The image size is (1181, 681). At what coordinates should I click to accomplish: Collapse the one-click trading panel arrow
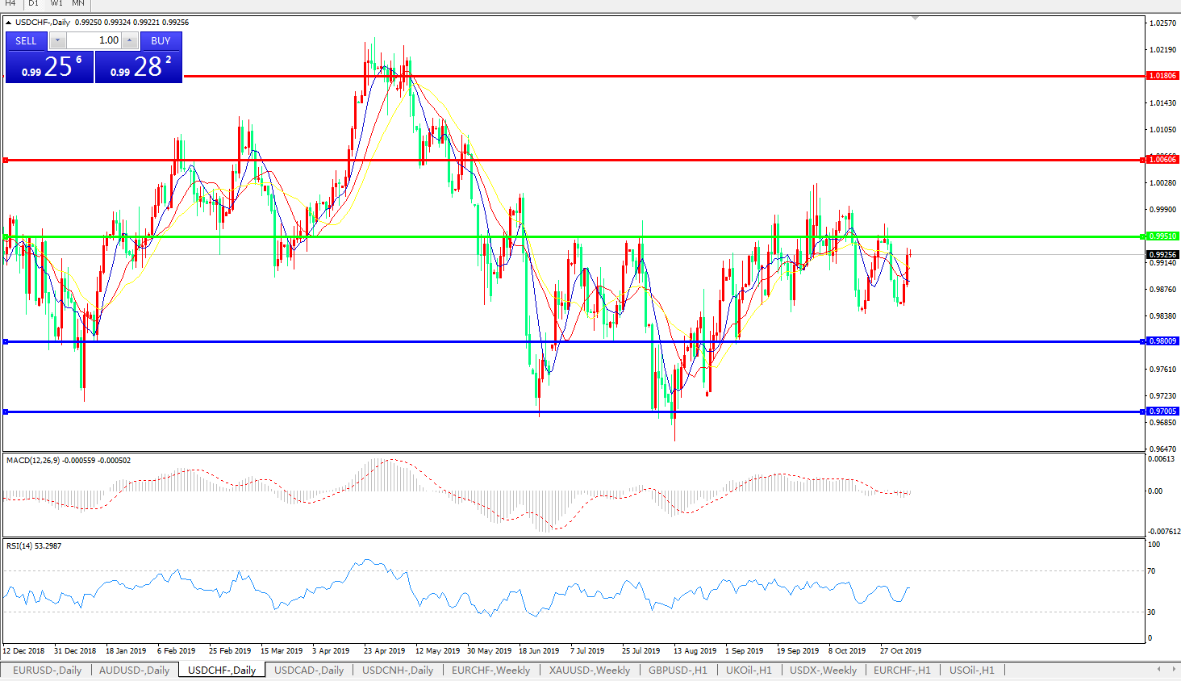(9, 23)
